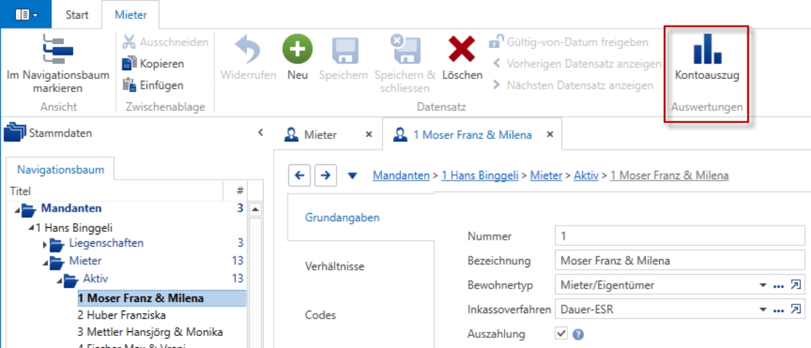Click Ausschneiden scissors icon
This screenshot has height=348, width=811.
point(129,42)
